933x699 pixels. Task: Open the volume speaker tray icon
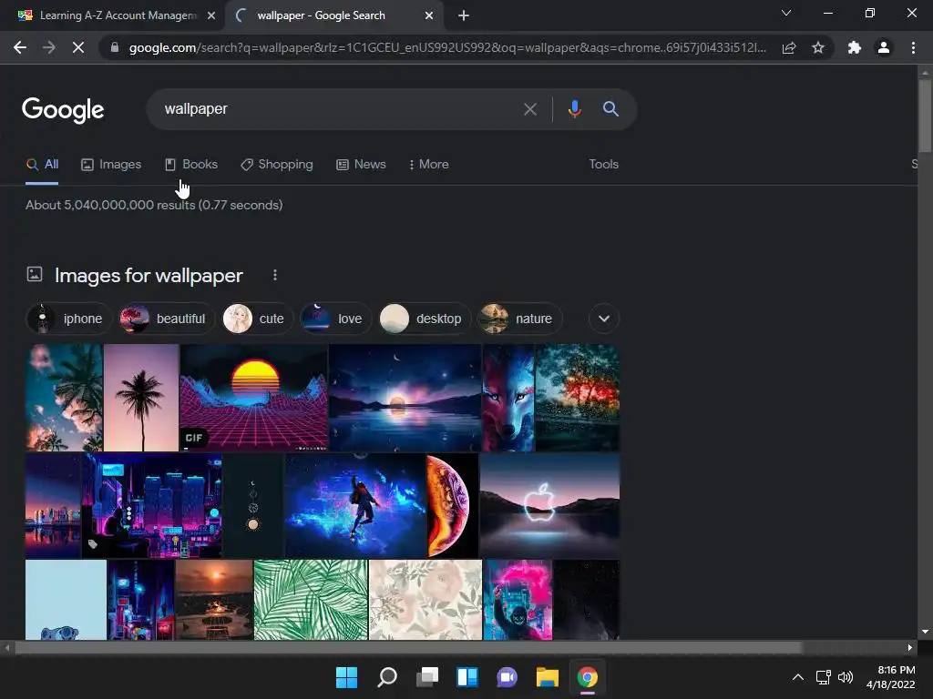(845, 677)
